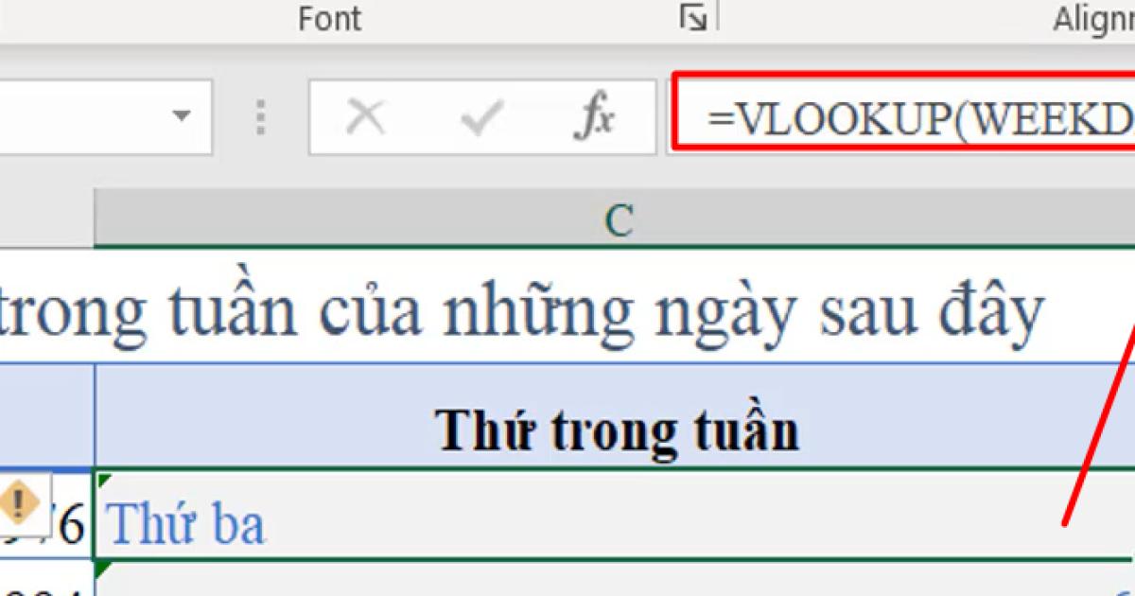Select the Font ribbon group label
Viewport: 1135px width, 596px height.
coord(329,17)
